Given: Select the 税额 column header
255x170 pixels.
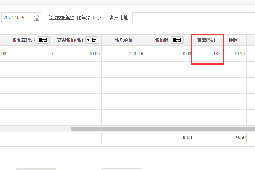Looking at the screenshot, I should [x=233, y=40].
